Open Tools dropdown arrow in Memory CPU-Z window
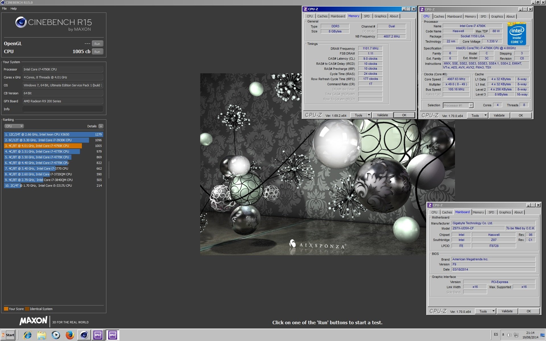Image resolution: width=546 pixels, height=341 pixels. [369, 115]
